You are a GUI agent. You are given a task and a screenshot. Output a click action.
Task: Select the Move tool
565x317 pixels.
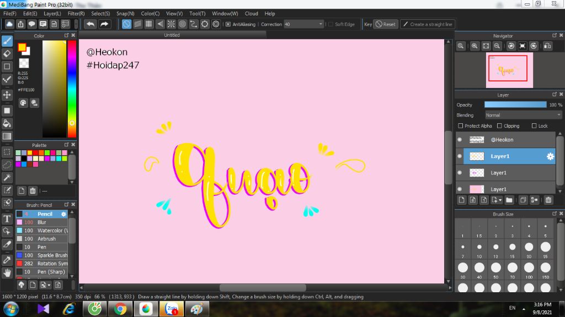7,95
